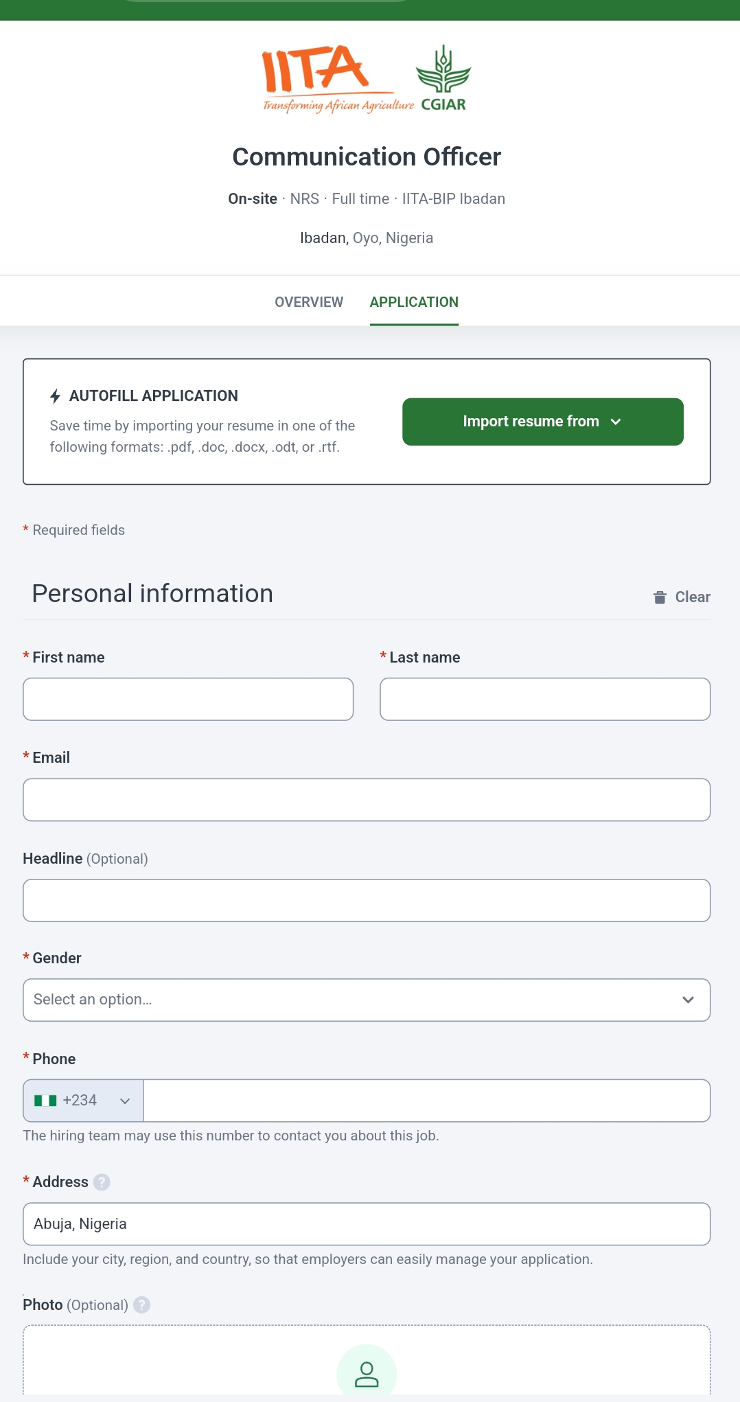Select the Application tab
Image resolution: width=740 pixels, height=1402 pixels.
point(414,302)
